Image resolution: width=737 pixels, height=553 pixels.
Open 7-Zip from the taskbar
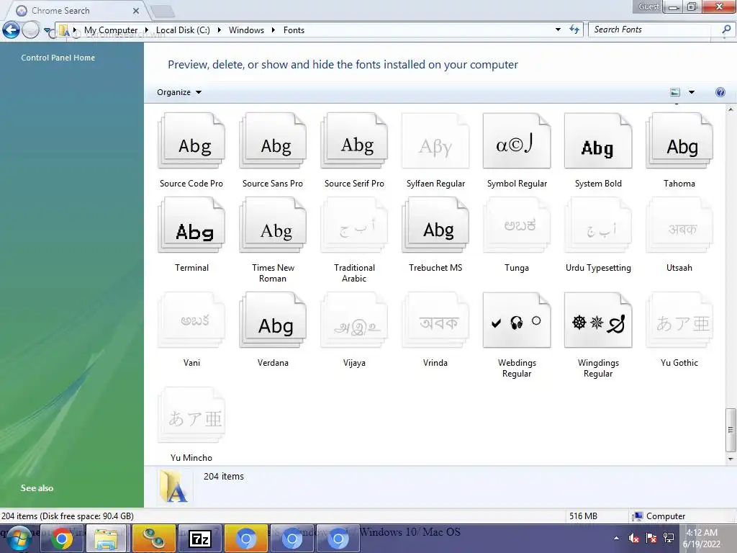tap(200, 539)
